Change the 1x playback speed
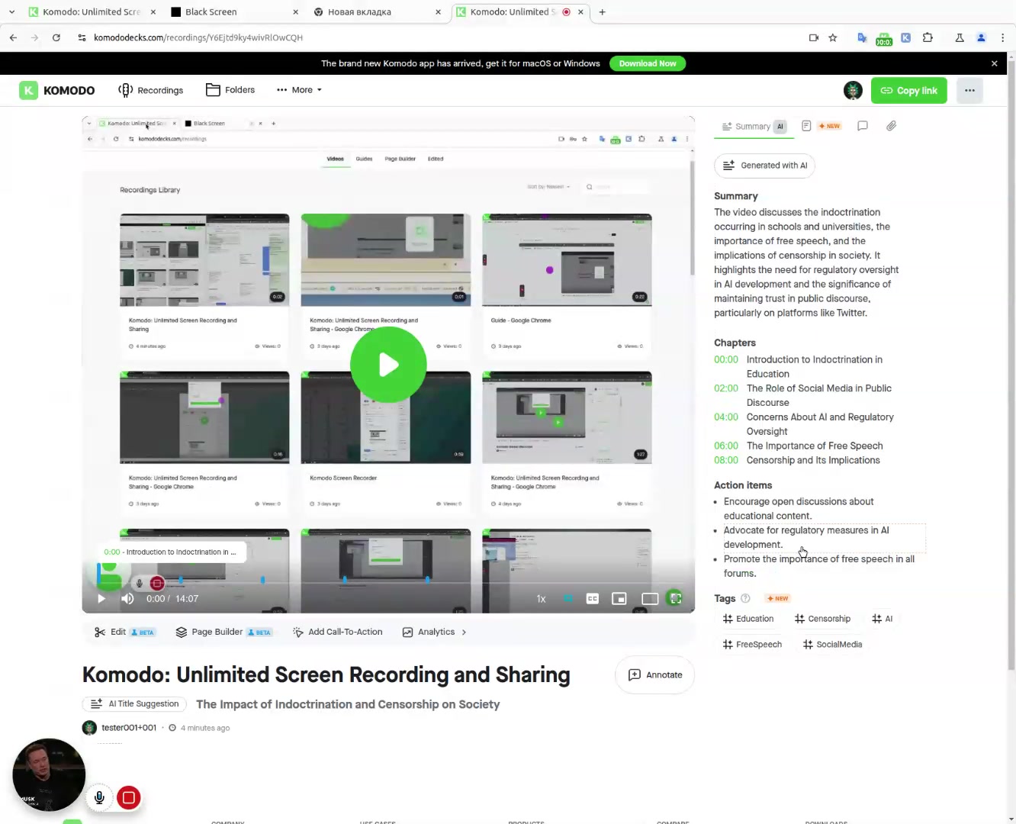Viewport: 1016px width, 824px height. 541,599
